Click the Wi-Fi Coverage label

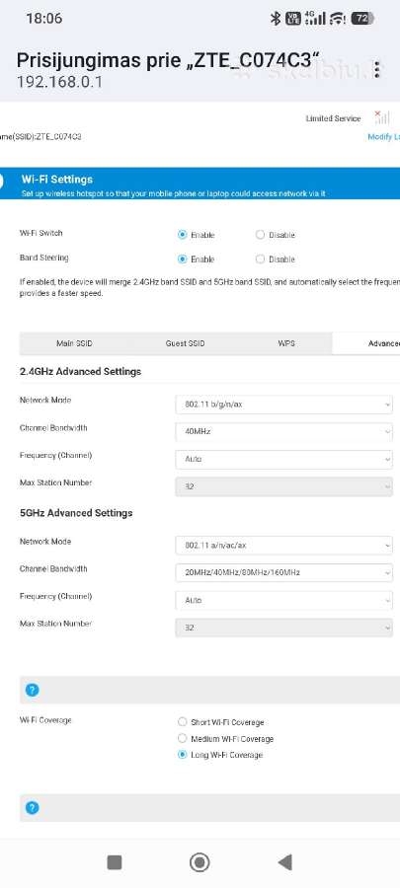point(45,720)
